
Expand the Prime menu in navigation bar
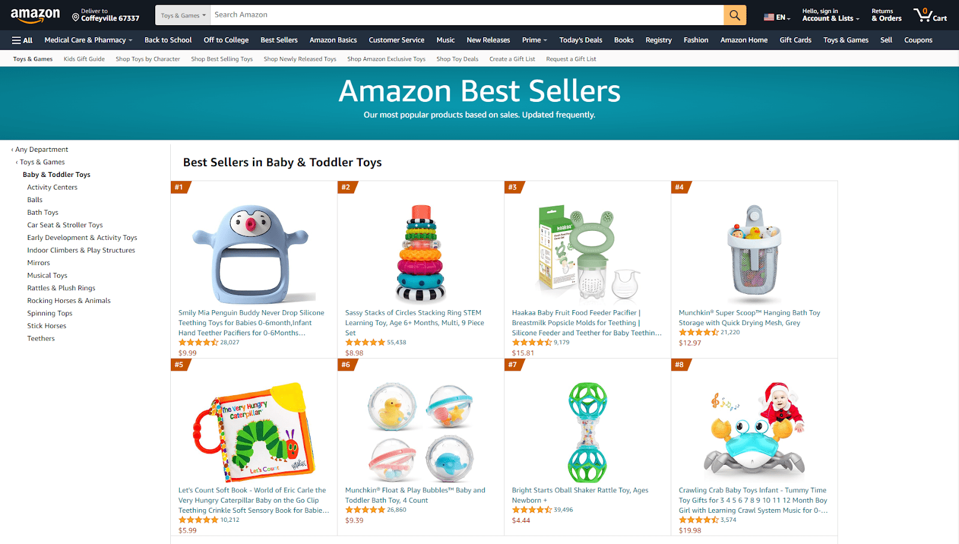534,40
